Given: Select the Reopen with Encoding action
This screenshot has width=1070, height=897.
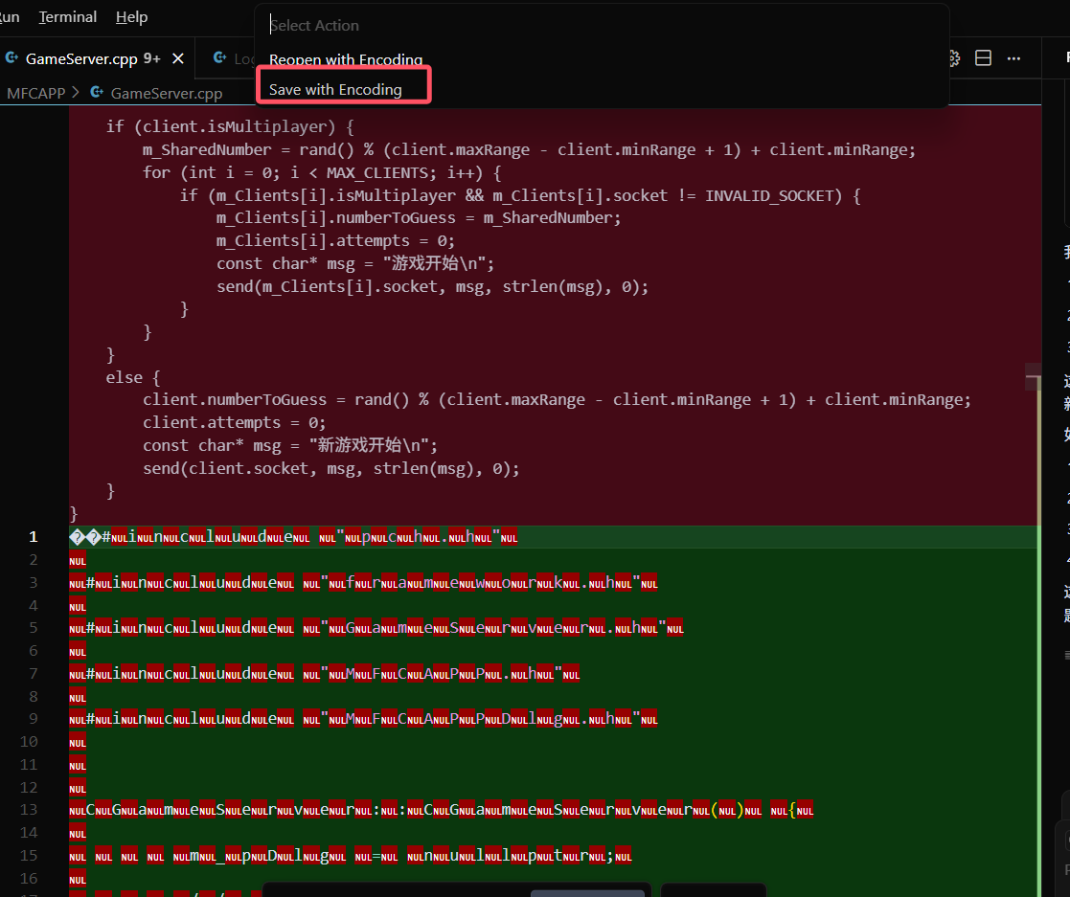Looking at the screenshot, I should [x=346, y=59].
